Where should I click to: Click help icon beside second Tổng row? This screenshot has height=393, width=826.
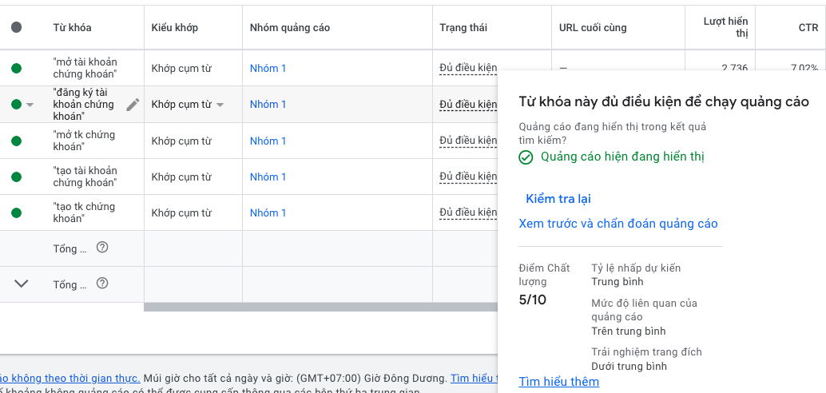[102, 284]
